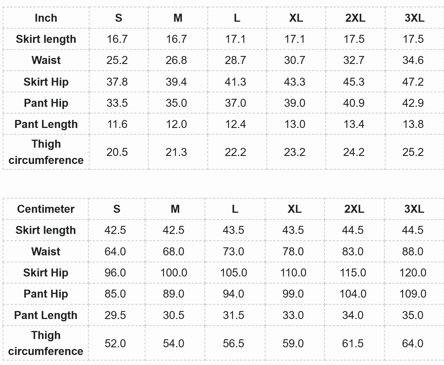Screen dimensions: 444x365
Task: Click 'Skirt Hip' row label in Inch table
Action: click(x=46, y=82)
